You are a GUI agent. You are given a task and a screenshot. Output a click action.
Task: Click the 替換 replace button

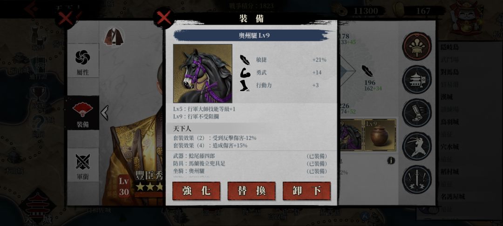tap(251, 191)
